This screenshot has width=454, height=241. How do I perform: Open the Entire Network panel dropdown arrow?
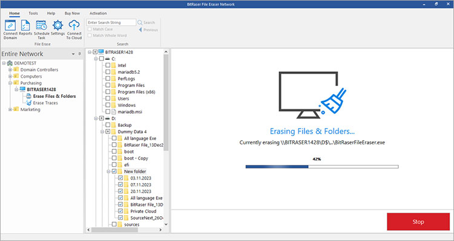click(73, 54)
